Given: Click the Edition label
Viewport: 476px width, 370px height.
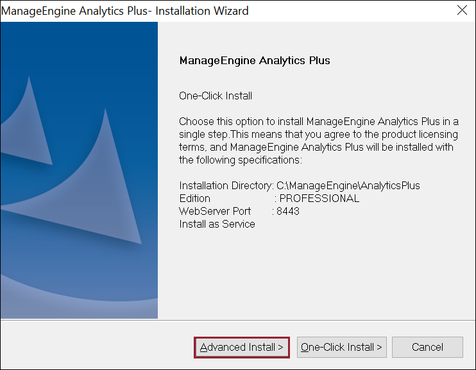Looking at the screenshot, I should click(195, 199).
